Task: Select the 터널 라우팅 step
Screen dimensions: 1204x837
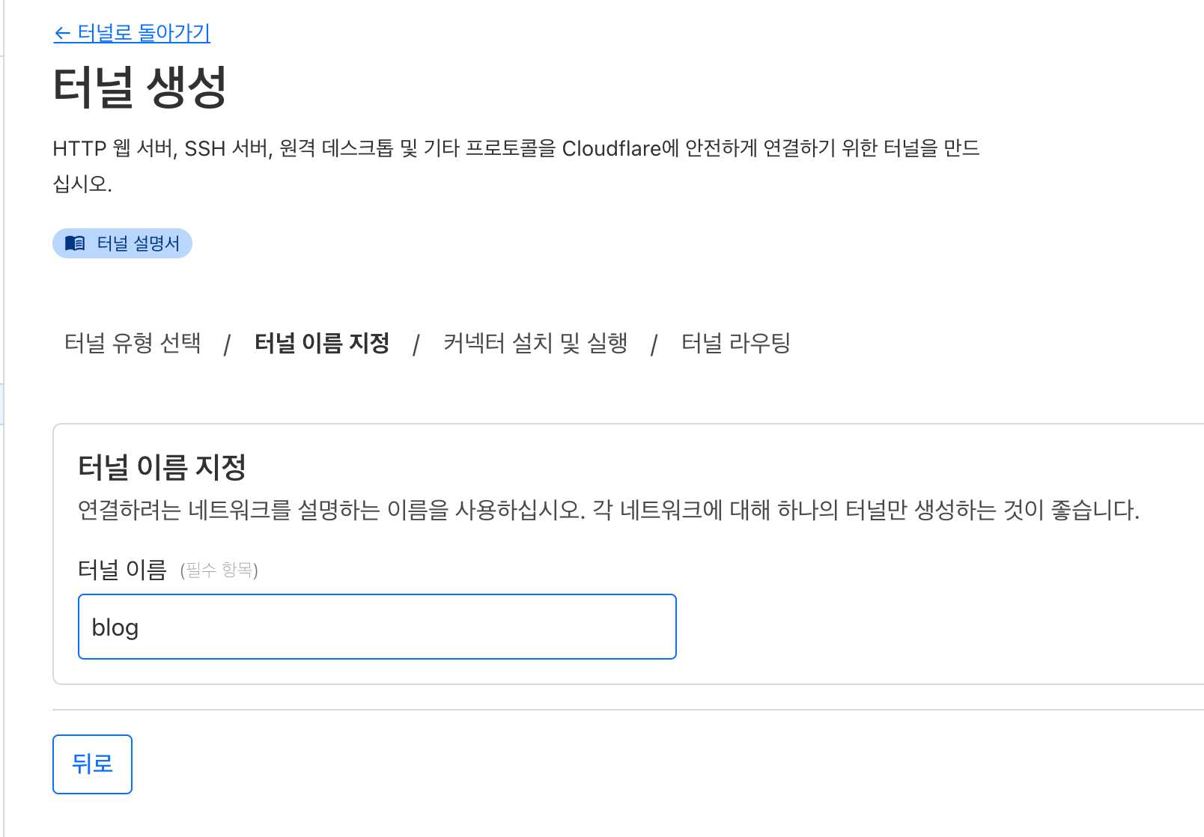Action: click(x=736, y=343)
